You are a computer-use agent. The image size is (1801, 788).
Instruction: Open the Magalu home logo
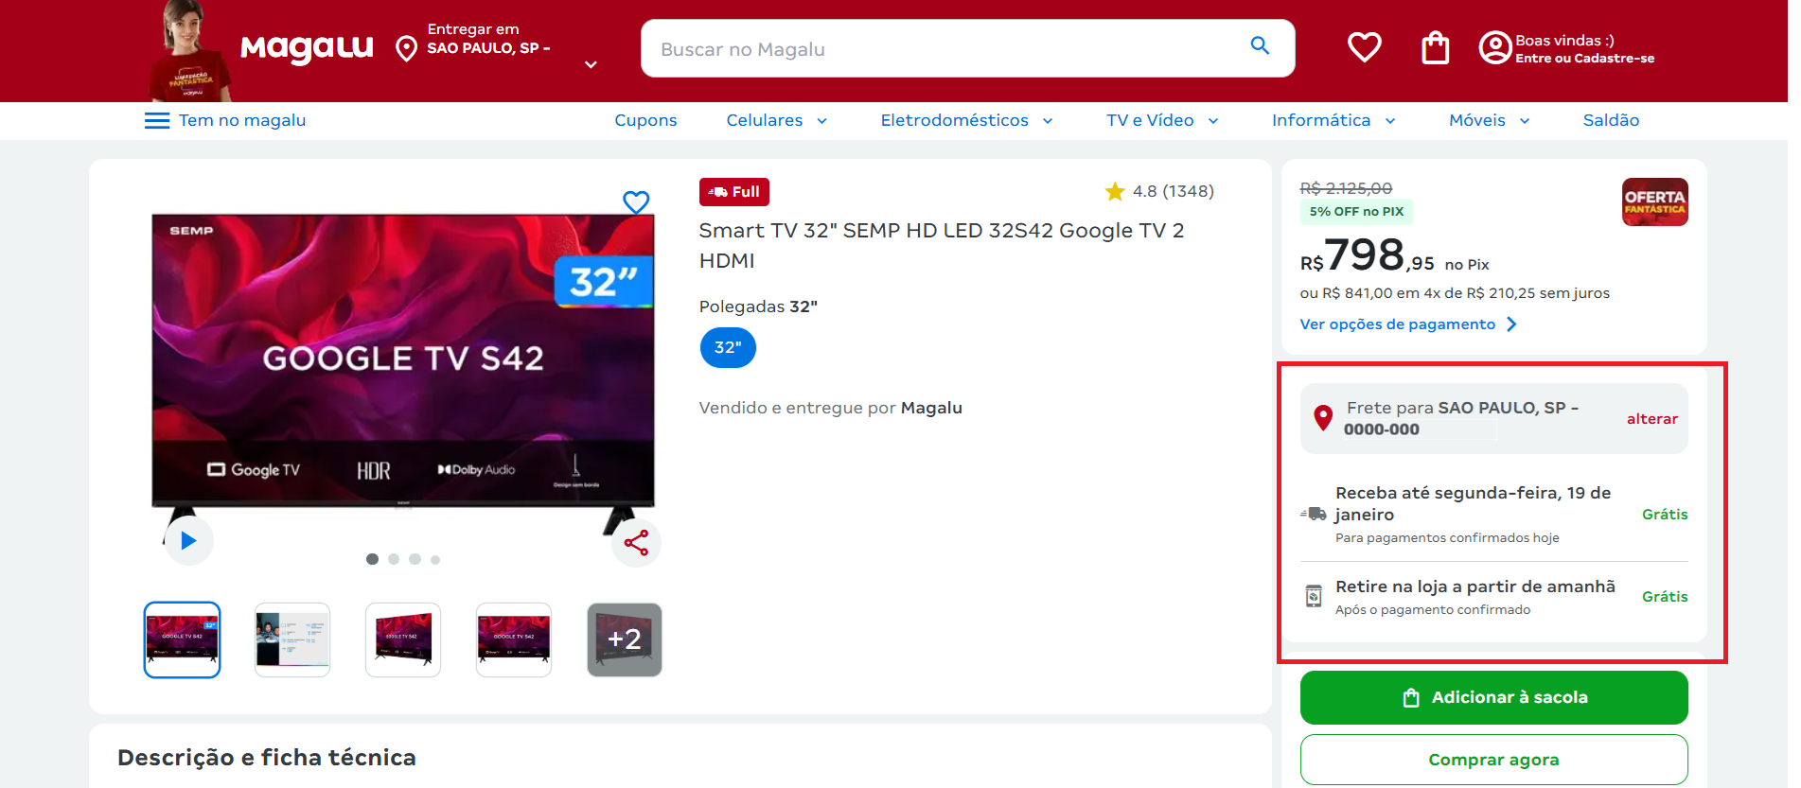point(307,47)
